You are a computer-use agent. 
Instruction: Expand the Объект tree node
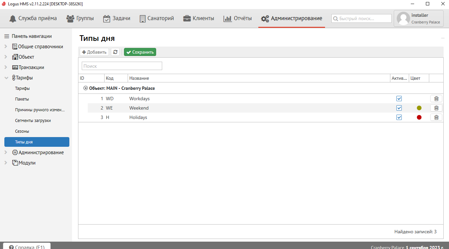click(6, 57)
